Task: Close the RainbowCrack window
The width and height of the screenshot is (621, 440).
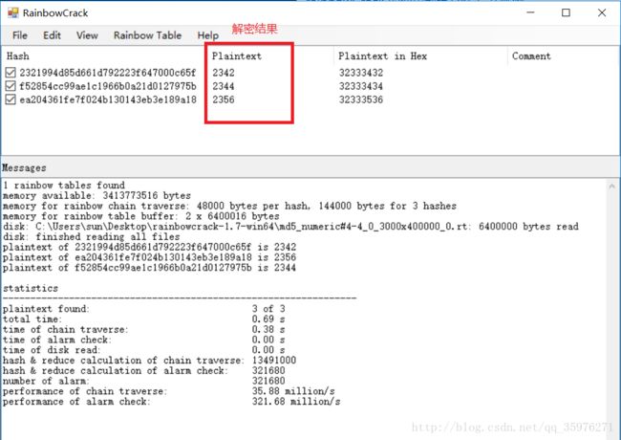Action: [x=602, y=12]
